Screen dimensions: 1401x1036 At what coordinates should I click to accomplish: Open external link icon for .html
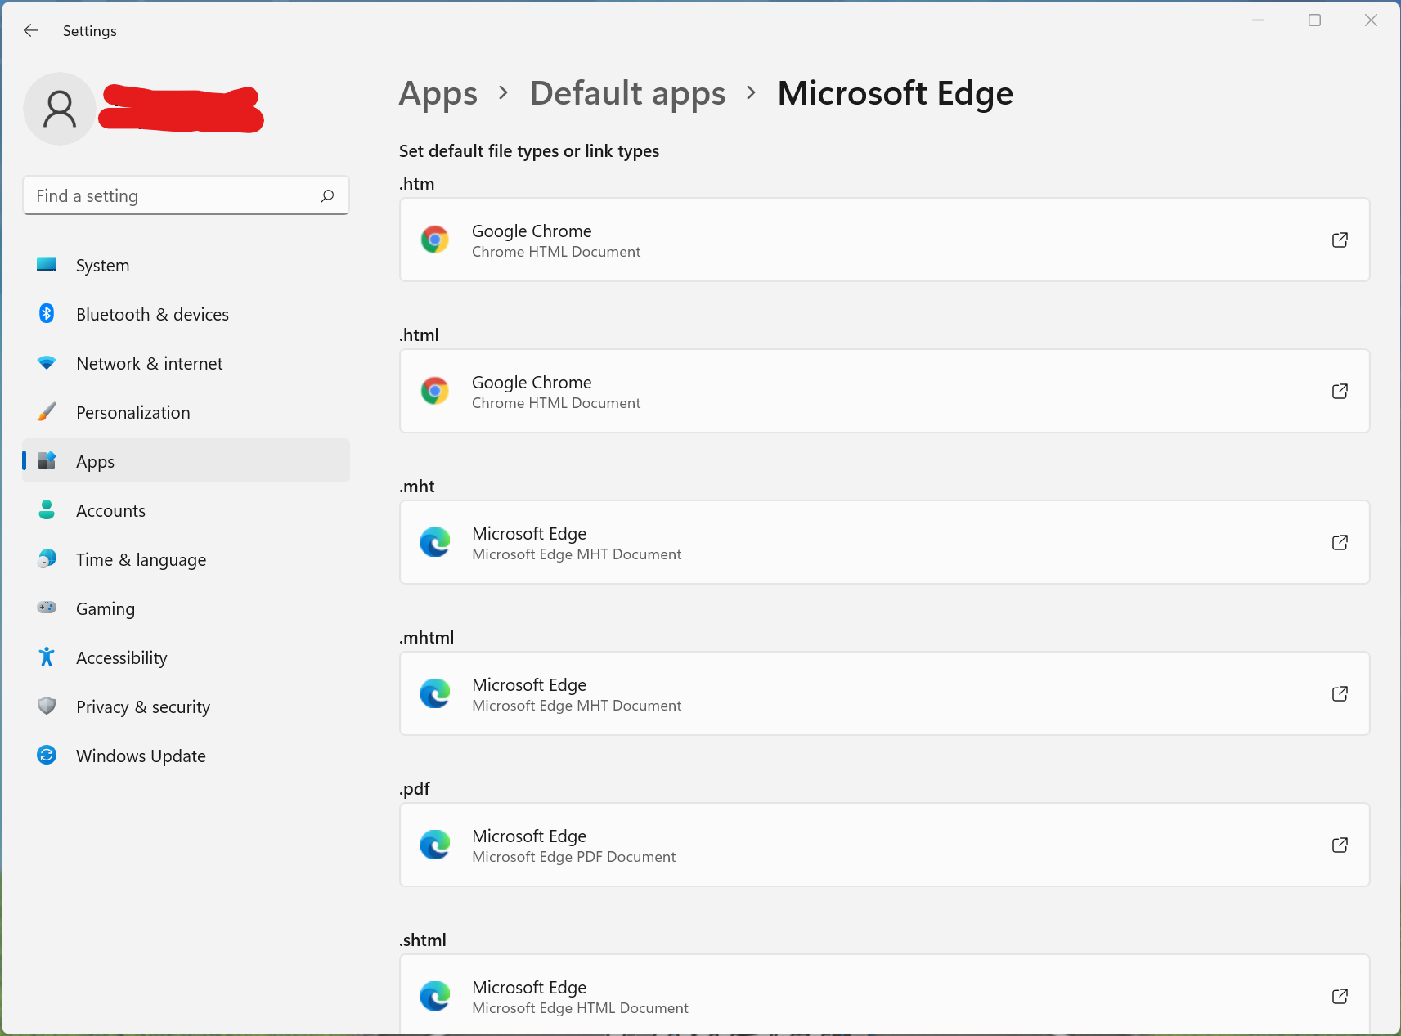1340,391
